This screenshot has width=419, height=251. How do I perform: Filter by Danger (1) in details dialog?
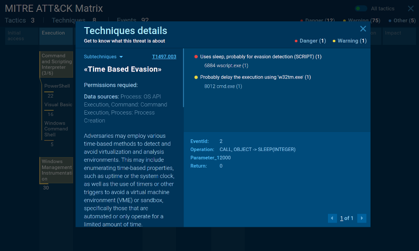(x=310, y=41)
